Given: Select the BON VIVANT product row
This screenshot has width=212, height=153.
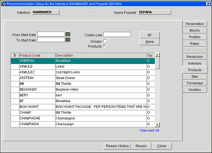Looking at the screenshot, I should point(83,107).
